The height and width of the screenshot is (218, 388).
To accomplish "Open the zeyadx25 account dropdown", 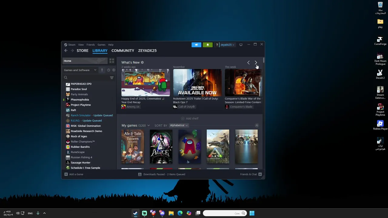I will [227, 45].
